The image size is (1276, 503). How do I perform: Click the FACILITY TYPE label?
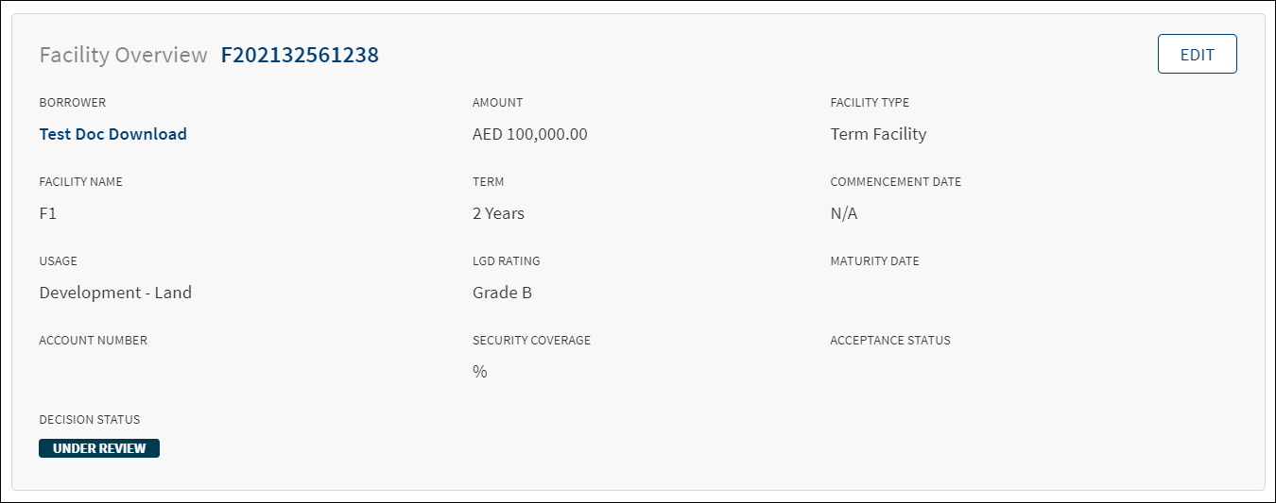point(870,103)
